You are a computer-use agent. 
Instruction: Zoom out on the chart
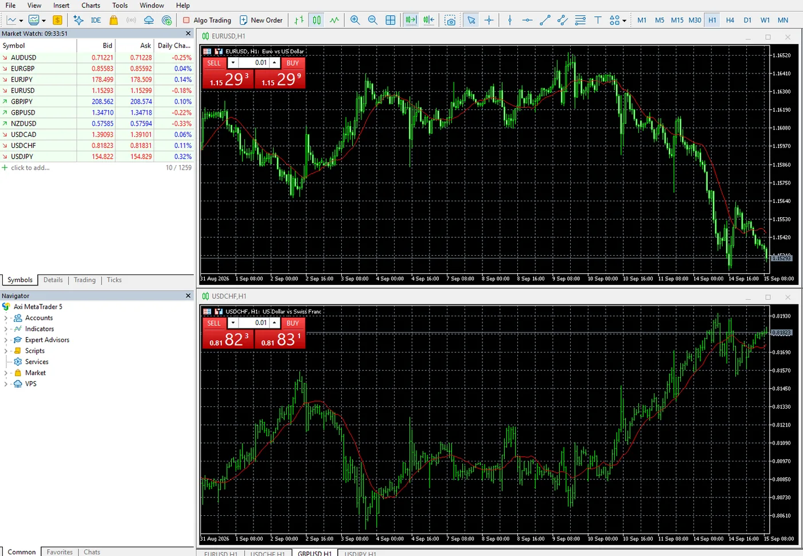(373, 20)
